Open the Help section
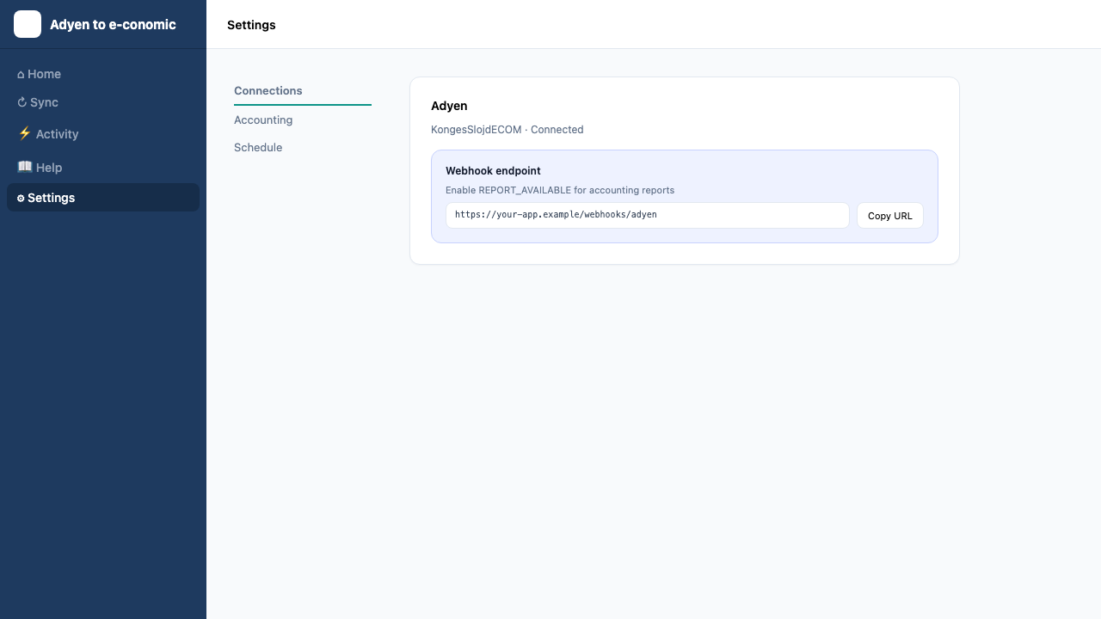The width and height of the screenshot is (1101, 619). click(103, 167)
